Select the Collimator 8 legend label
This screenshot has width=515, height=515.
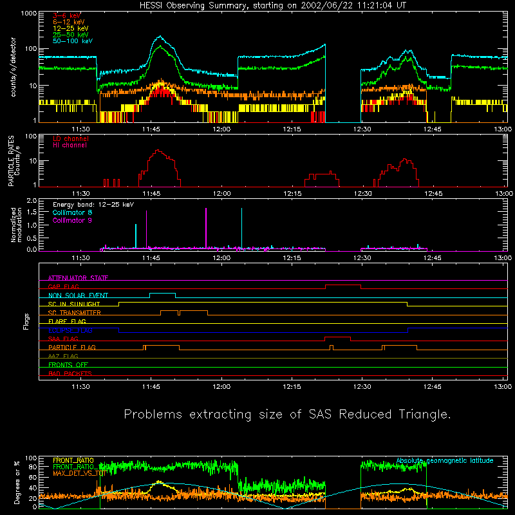pyautogui.click(x=72, y=212)
